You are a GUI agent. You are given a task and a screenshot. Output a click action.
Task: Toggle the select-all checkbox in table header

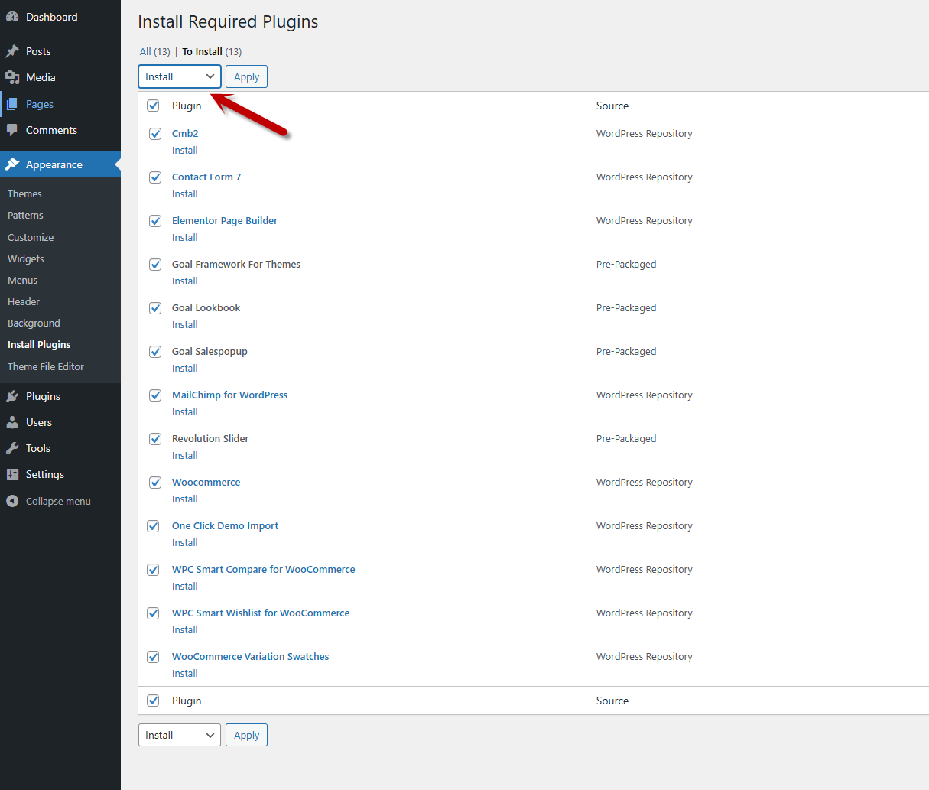[x=153, y=106]
